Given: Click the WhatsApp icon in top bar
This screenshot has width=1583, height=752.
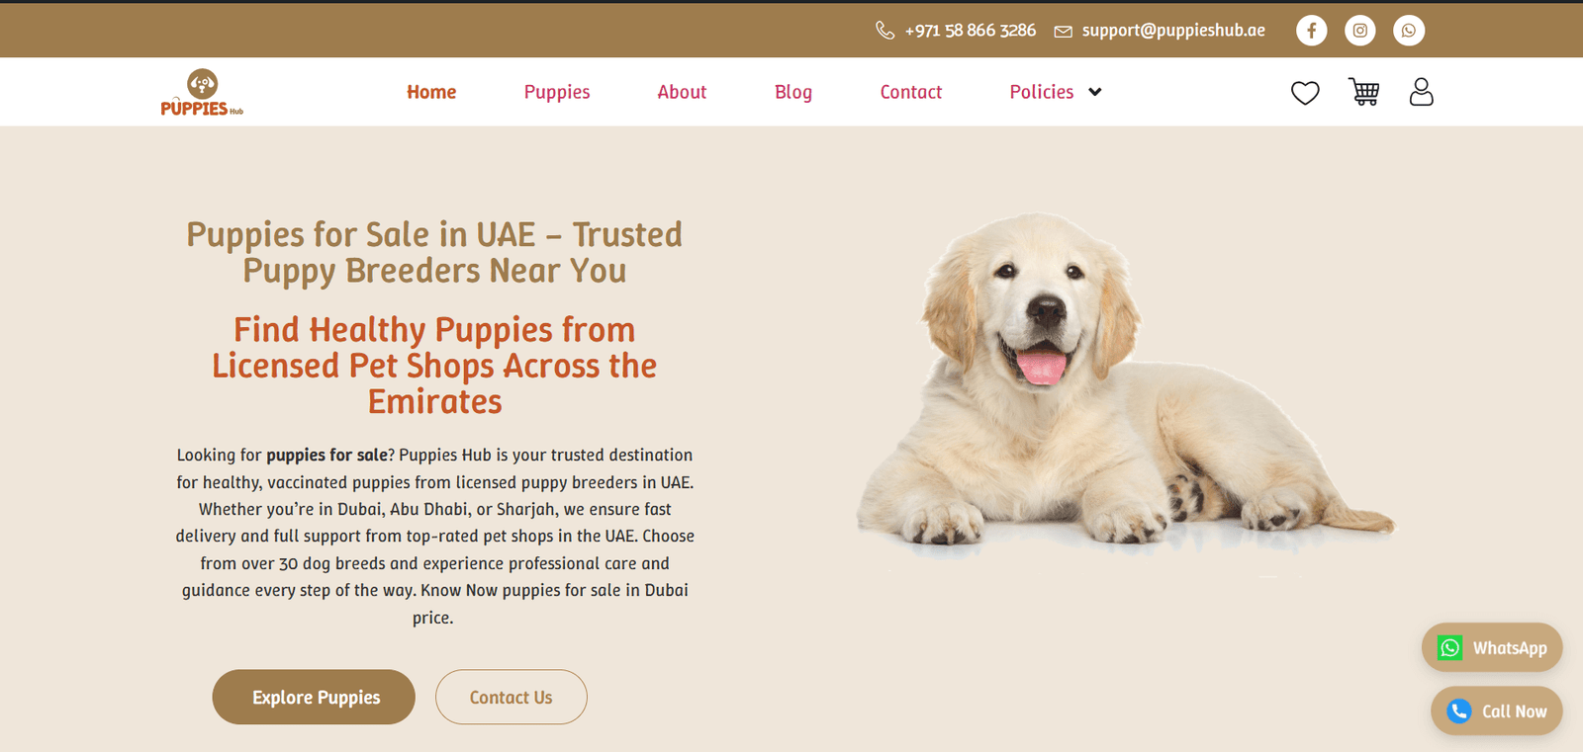Looking at the screenshot, I should pyautogui.click(x=1409, y=31).
